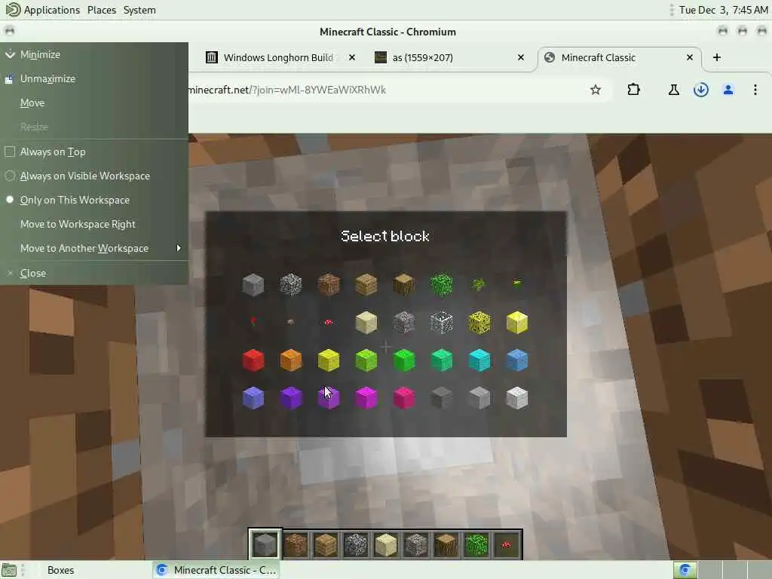The width and height of the screenshot is (772, 579).
Task: Open the System menu in the top panel
Action: (x=139, y=10)
